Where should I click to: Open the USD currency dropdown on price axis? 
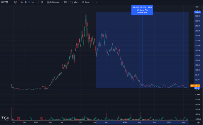pyautogui.click(x=197, y=7)
